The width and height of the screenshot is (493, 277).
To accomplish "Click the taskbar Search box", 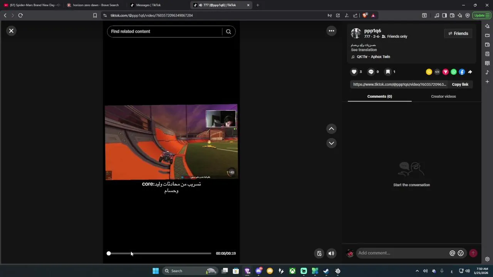I will pyautogui.click(x=190, y=271).
